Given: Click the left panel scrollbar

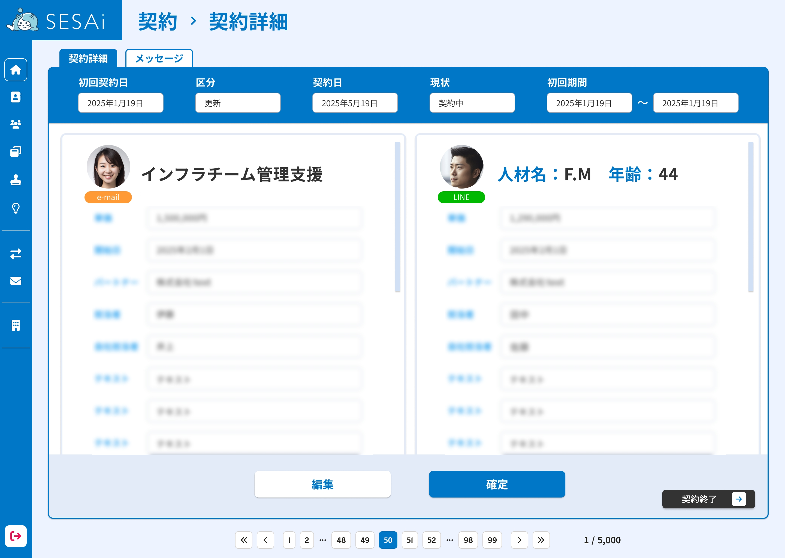Looking at the screenshot, I should click(x=398, y=216).
